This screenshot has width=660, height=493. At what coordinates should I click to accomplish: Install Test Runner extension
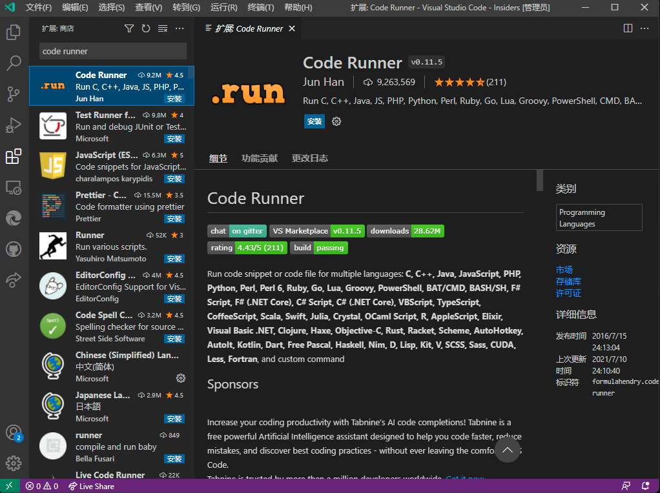(174, 139)
